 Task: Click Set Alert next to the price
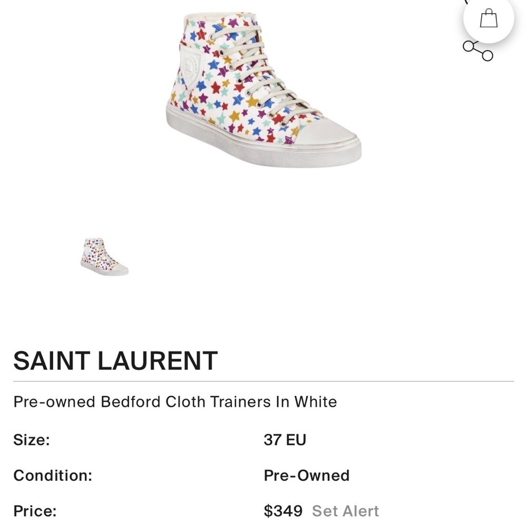[x=345, y=511]
